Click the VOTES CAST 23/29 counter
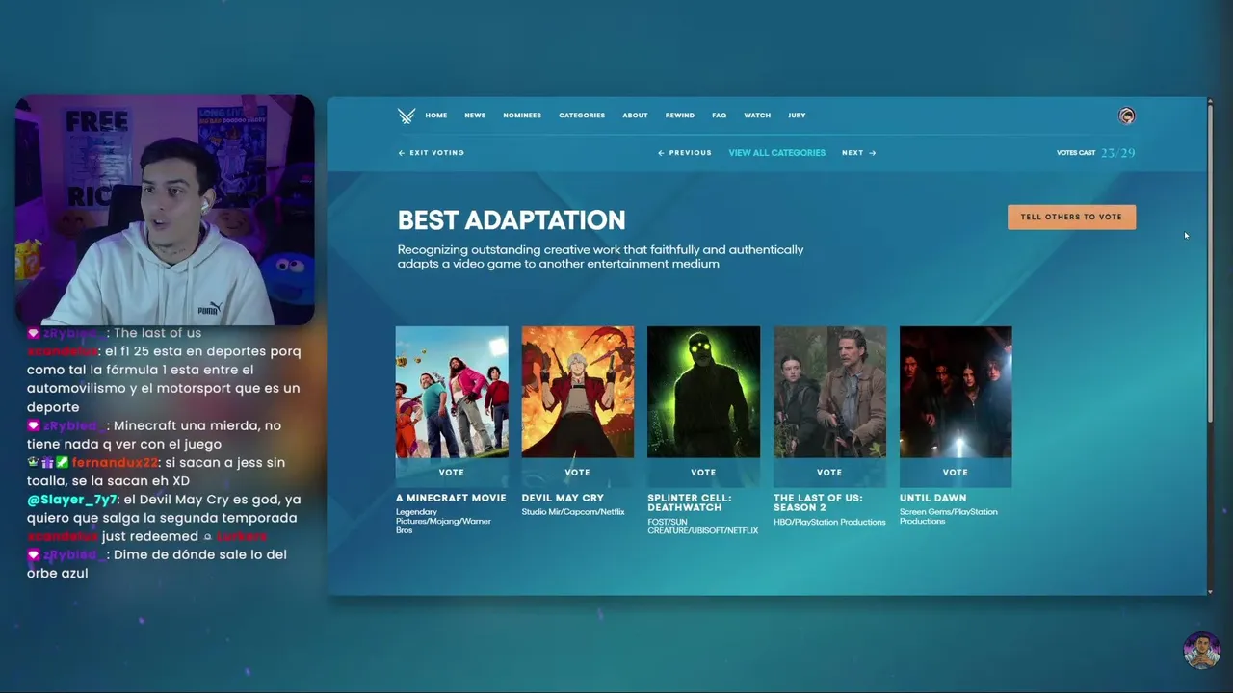 [1095, 153]
